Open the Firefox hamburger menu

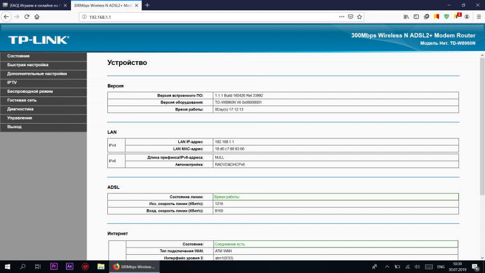[479, 17]
